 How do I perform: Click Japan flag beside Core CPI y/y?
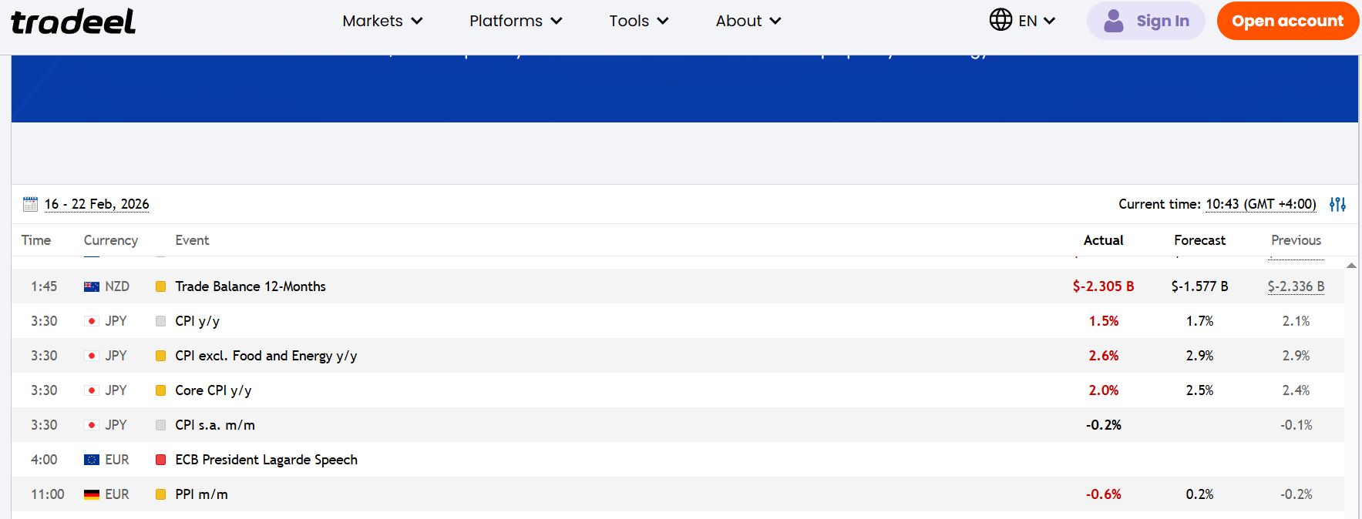point(92,390)
